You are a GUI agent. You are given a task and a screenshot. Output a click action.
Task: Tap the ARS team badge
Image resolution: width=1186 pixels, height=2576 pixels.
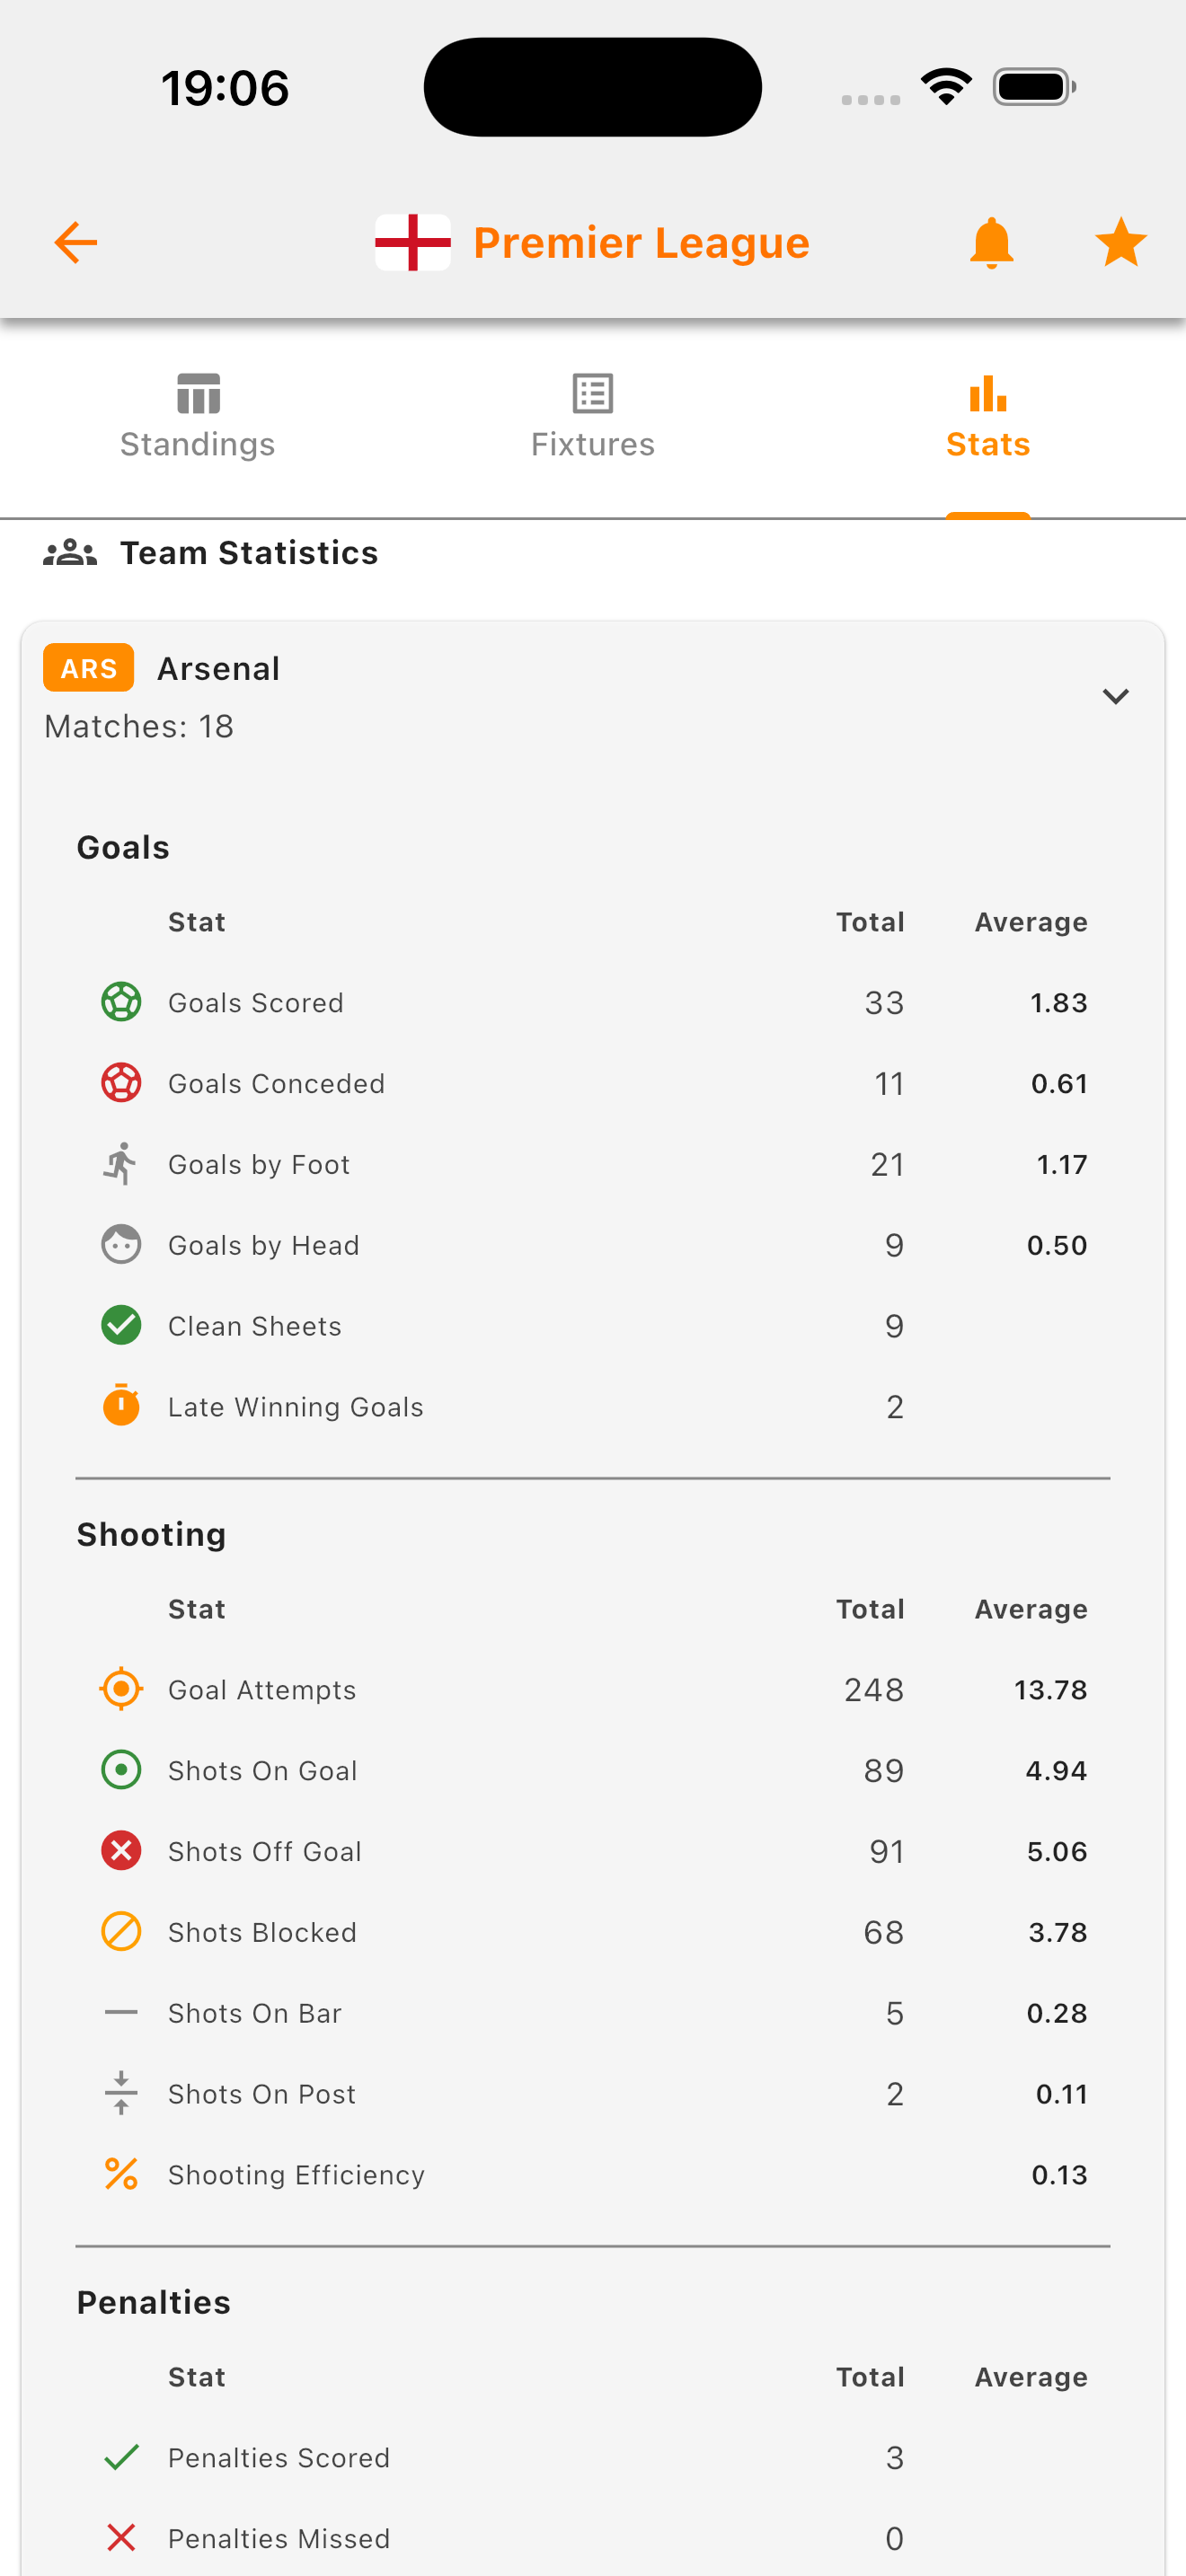[x=88, y=667]
